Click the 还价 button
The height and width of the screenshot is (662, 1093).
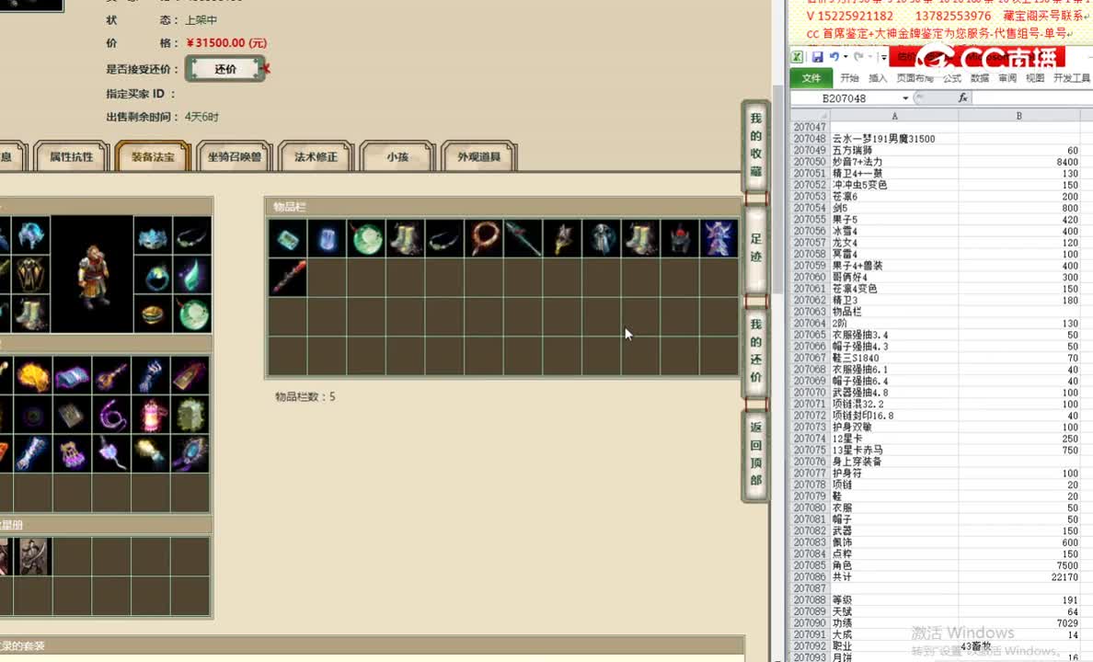225,69
